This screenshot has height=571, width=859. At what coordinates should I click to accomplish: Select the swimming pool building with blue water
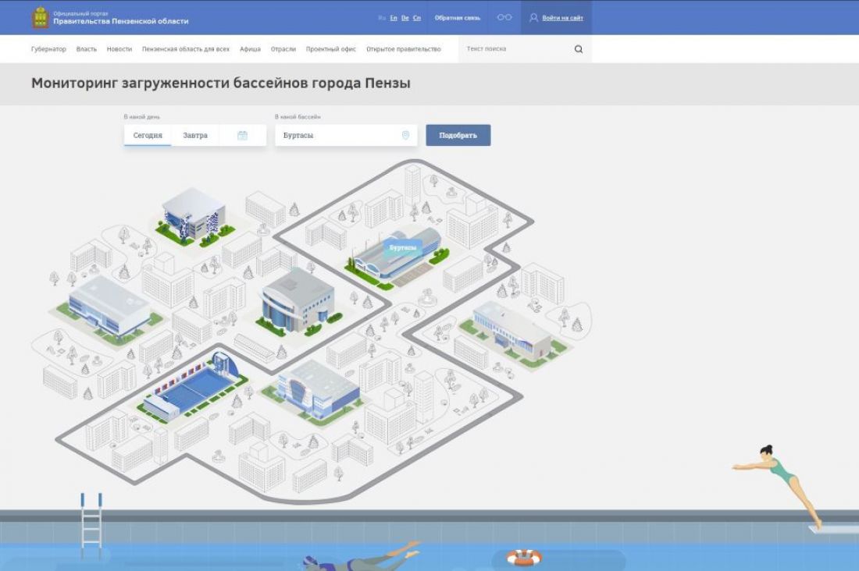tap(191, 386)
